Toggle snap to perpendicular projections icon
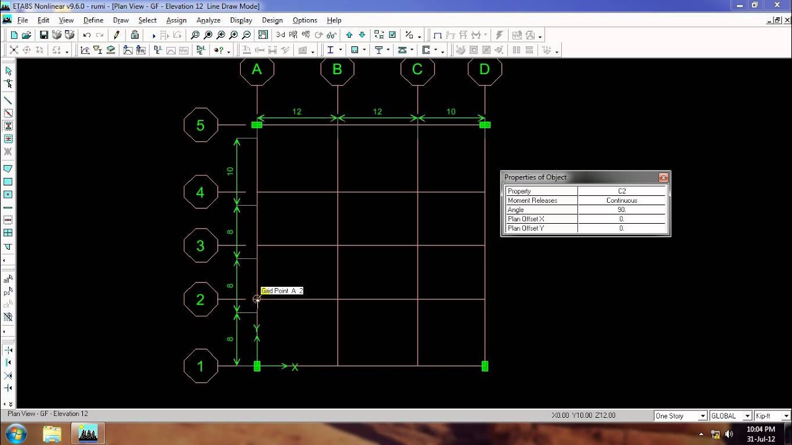 click(x=8, y=388)
